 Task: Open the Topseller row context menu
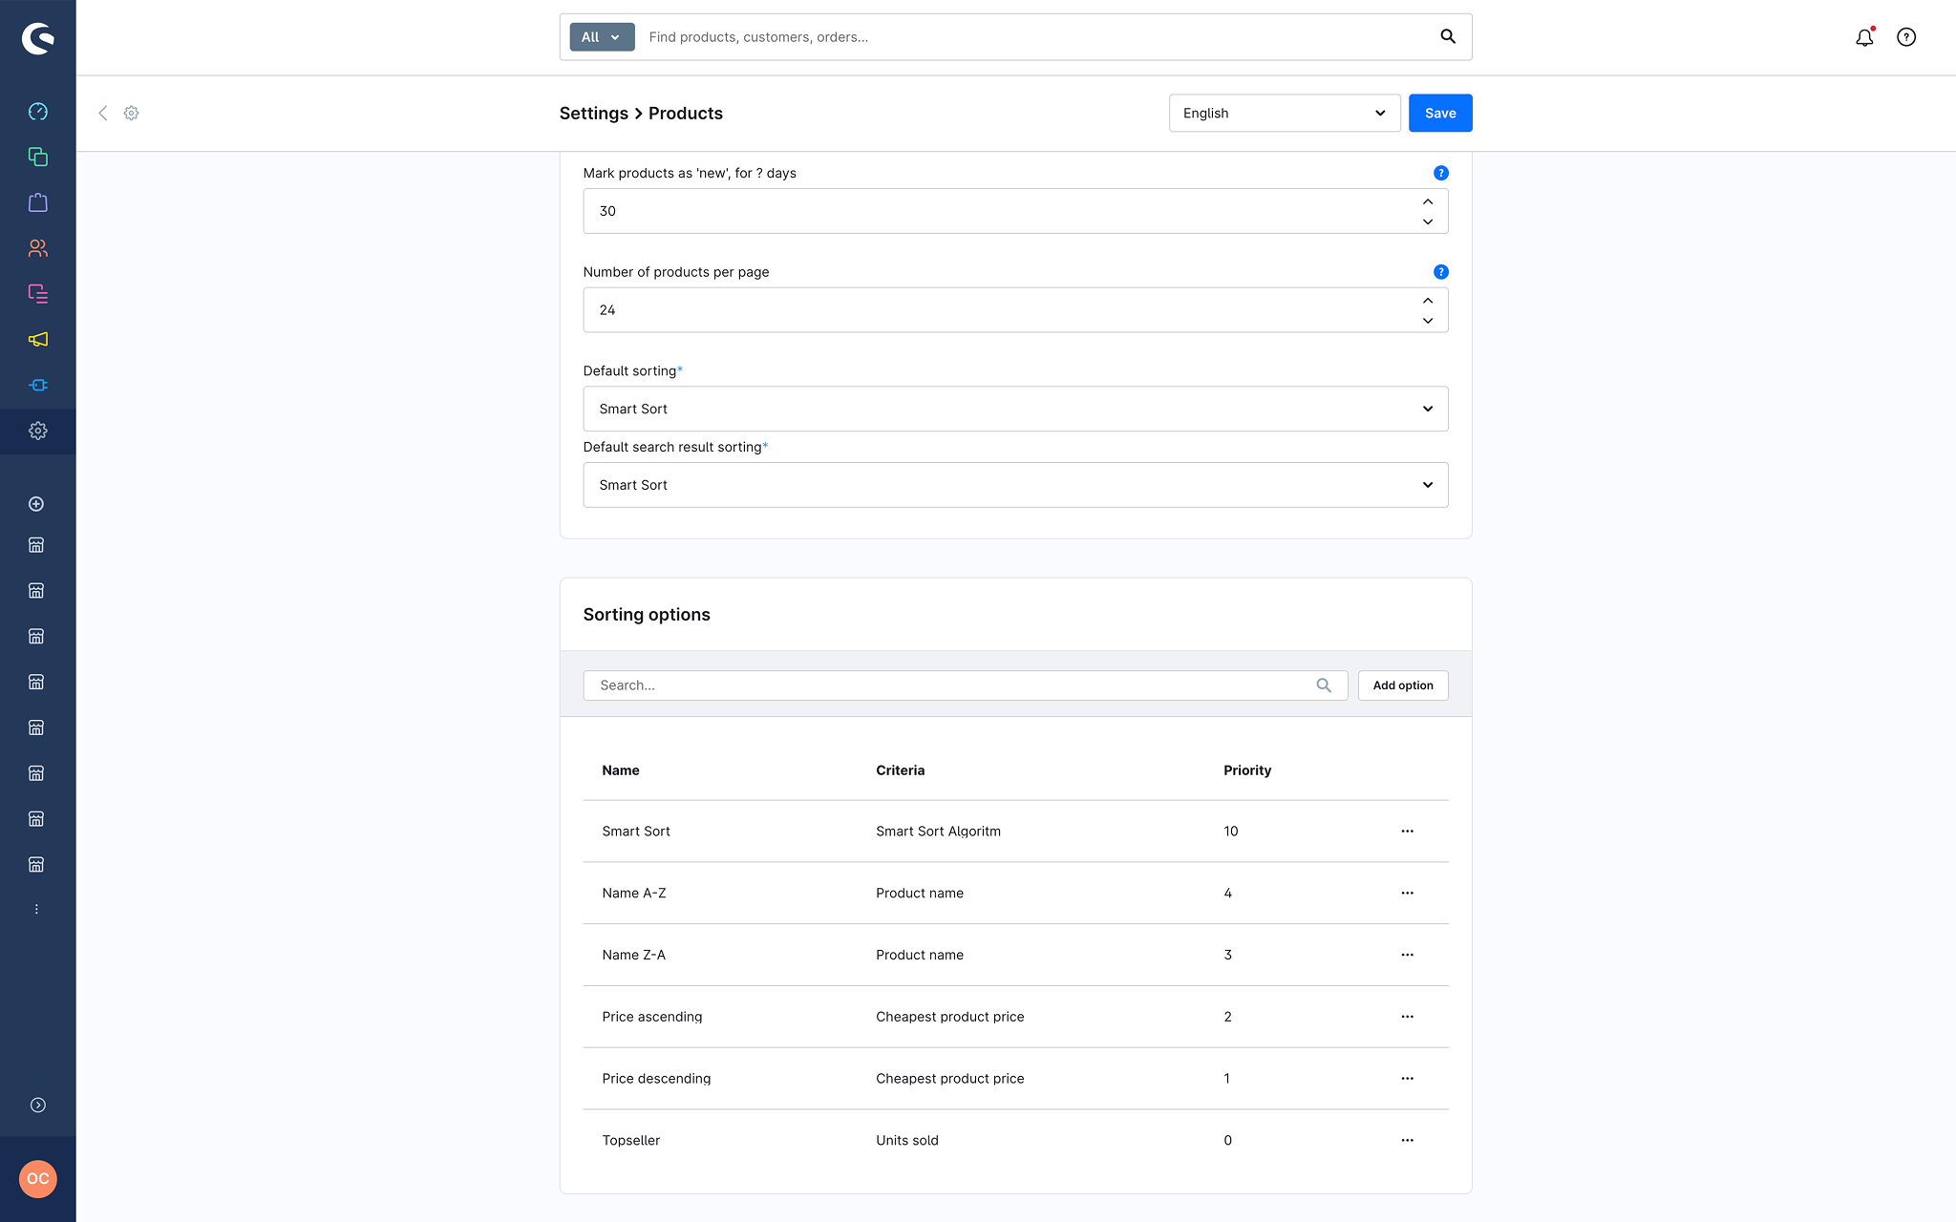[x=1407, y=1141]
